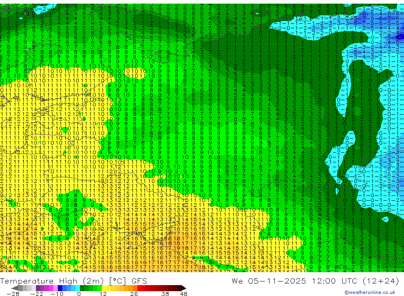Click the 'We 05-11-2025 12:00 UTC (12+24)' timestamp
This screenshot has width=404, height=296.
(315, 281)
